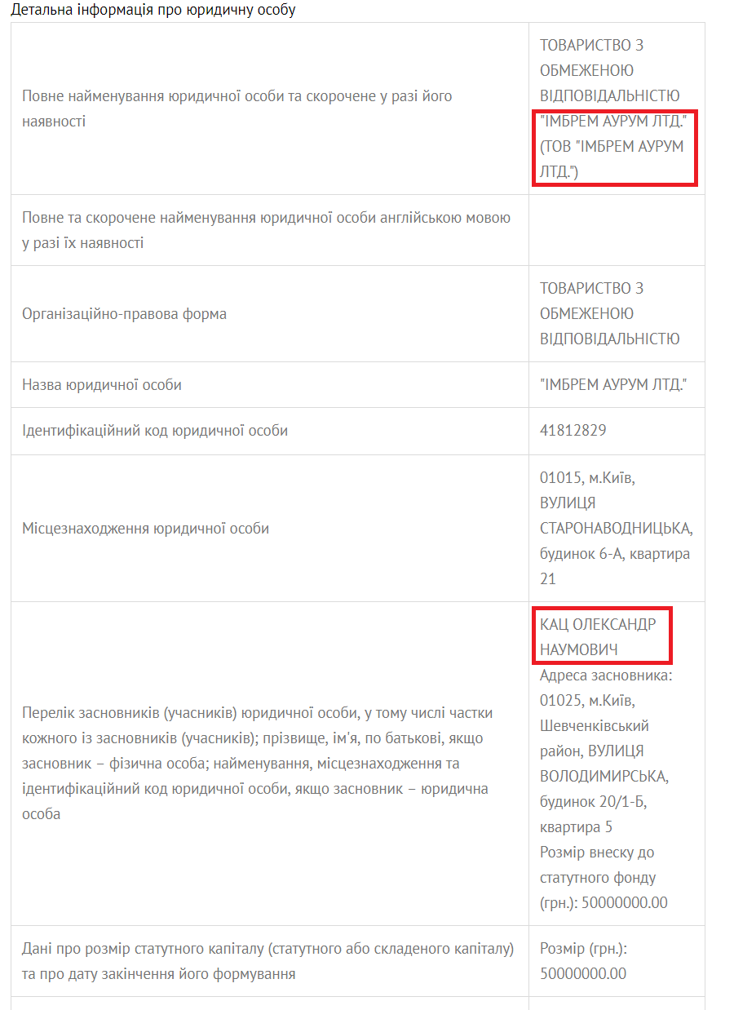Click the English-name row label text

(267, 230)
